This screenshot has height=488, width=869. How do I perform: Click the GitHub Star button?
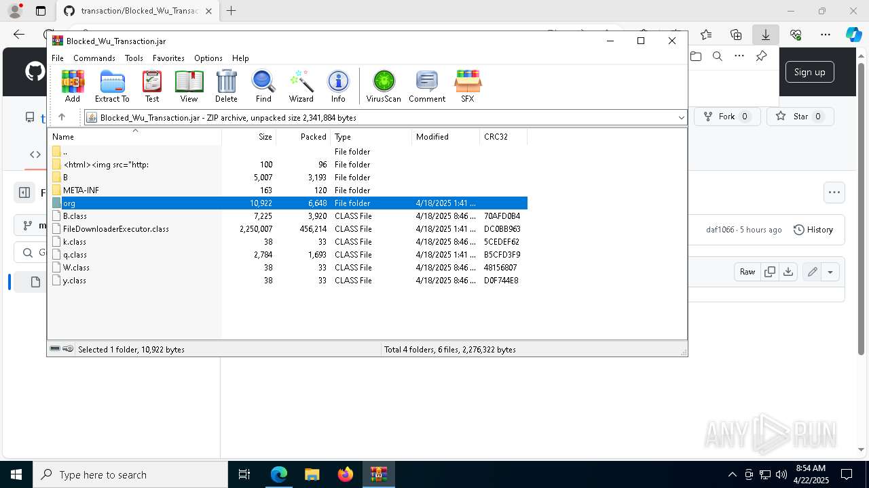coord(801,117)
